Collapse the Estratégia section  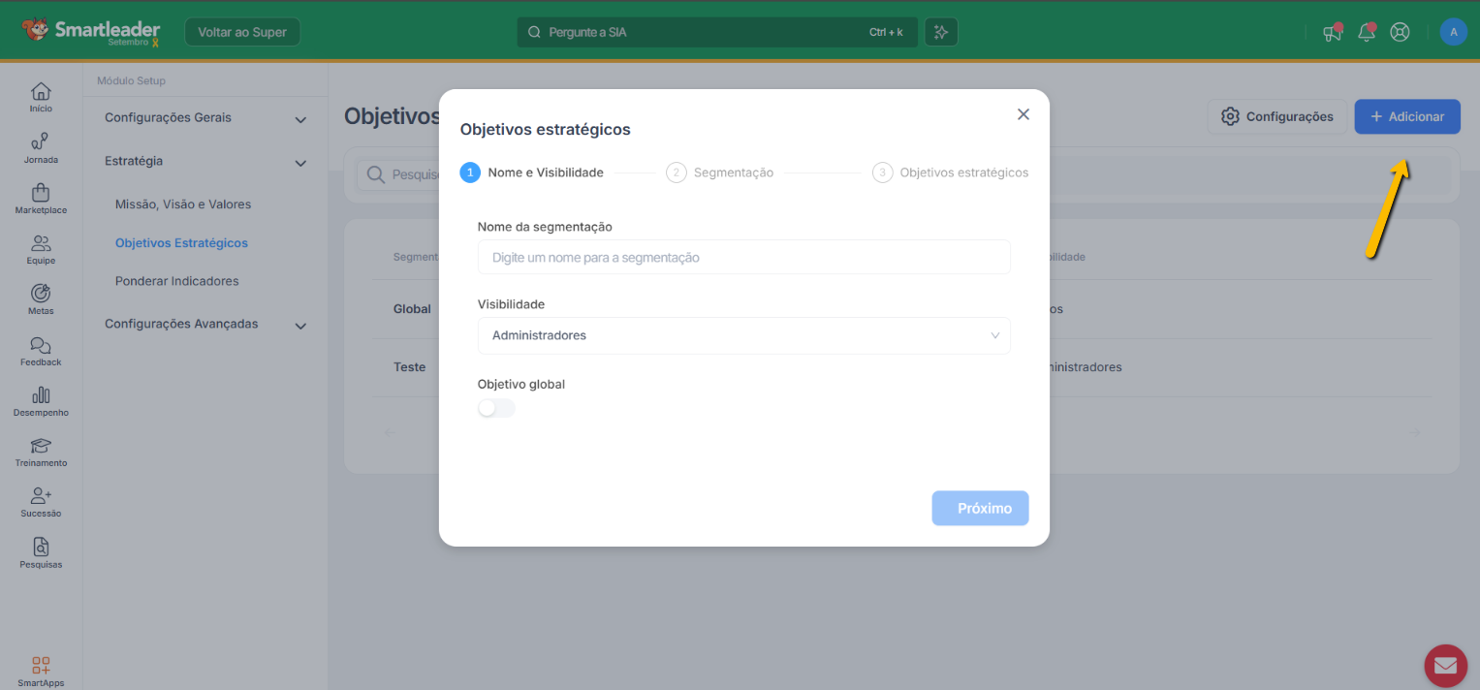coord(300,163)
